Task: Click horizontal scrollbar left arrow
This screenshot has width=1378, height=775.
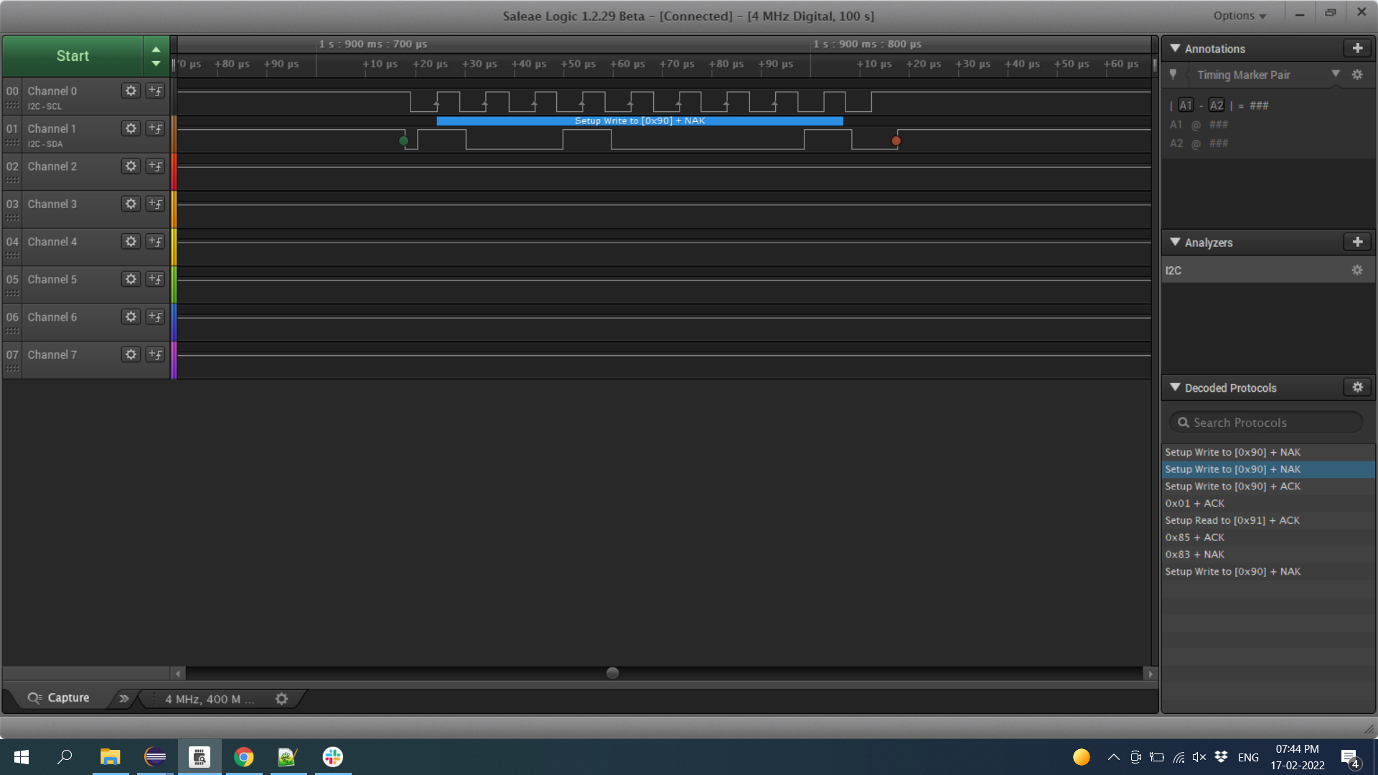Action: [x=178, y=673]
